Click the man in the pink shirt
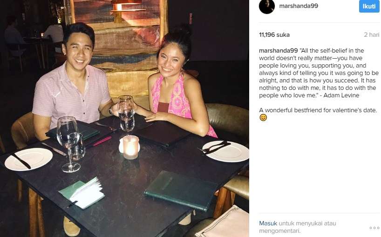Screen dimensions: 381x237 coord(72,82)
